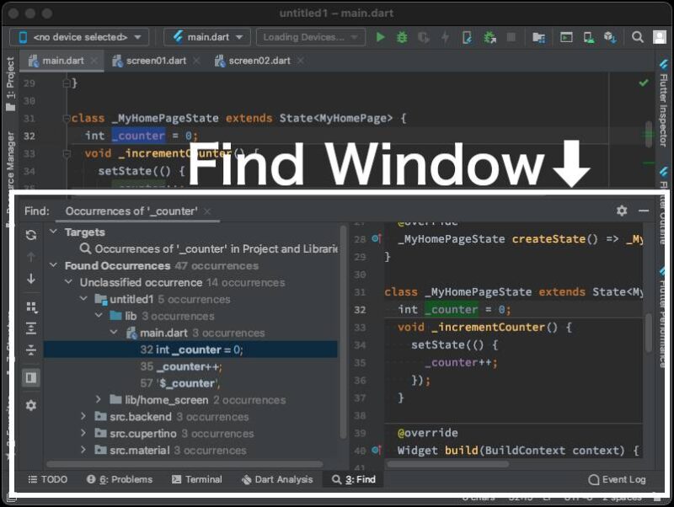Click the Rerun refresh icon in Find panel

point(31,235)
